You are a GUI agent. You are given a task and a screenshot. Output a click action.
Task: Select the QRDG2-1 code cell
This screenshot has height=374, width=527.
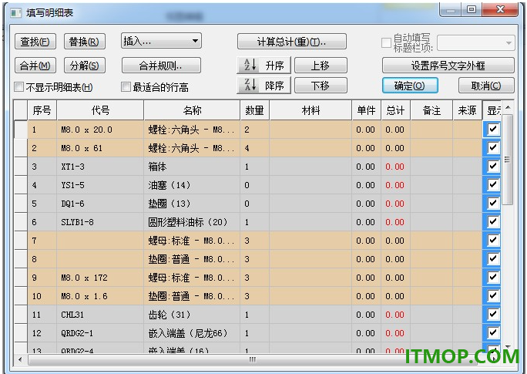click(100, 333)
